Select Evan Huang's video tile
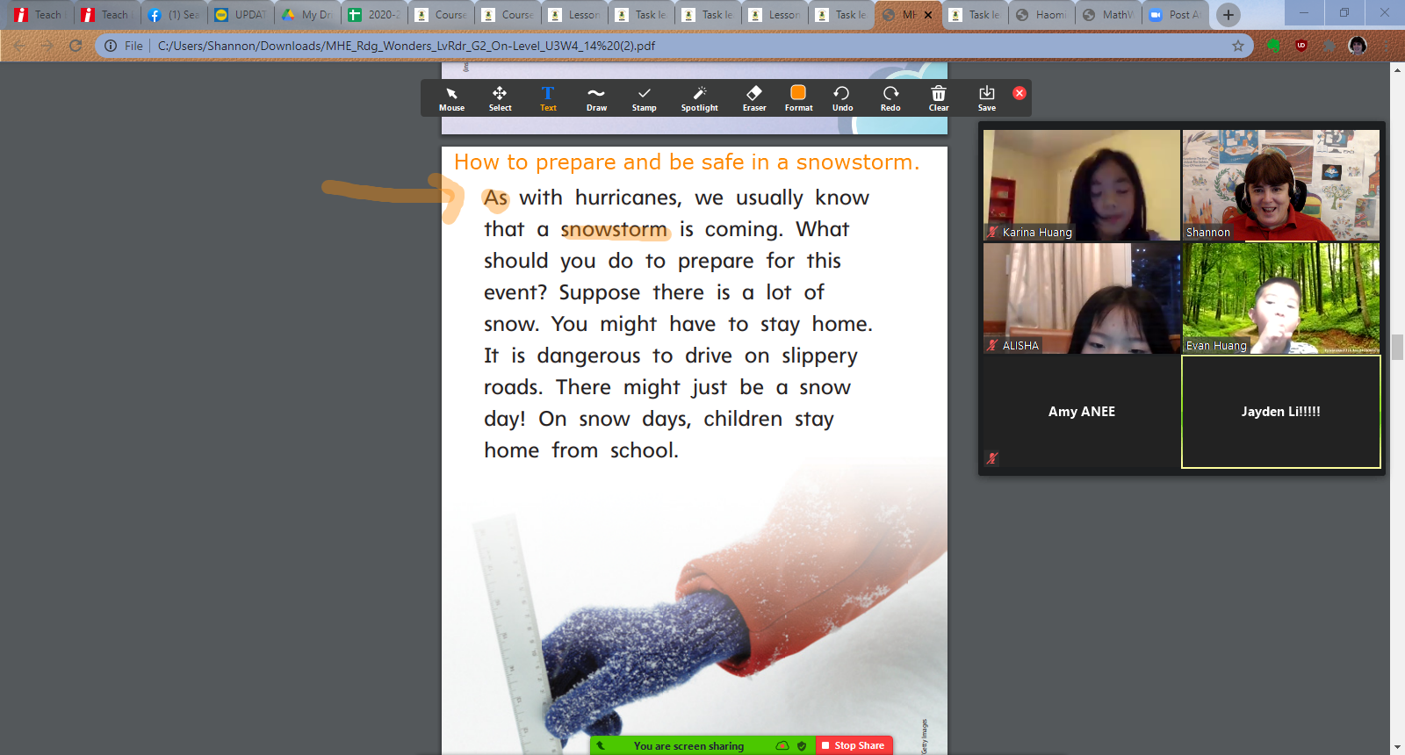 click(x=1281, y=298)
